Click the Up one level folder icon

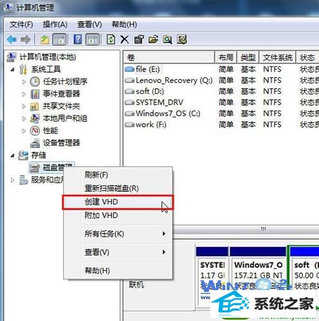[x=44, y=40]
